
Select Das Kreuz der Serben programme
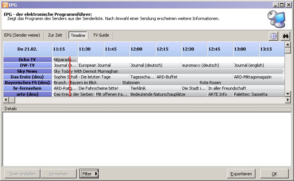74,94
